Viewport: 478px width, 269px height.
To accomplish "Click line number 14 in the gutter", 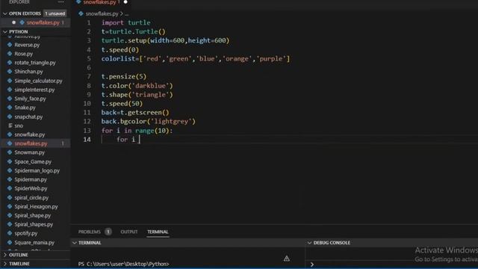I will click(87, 140).
